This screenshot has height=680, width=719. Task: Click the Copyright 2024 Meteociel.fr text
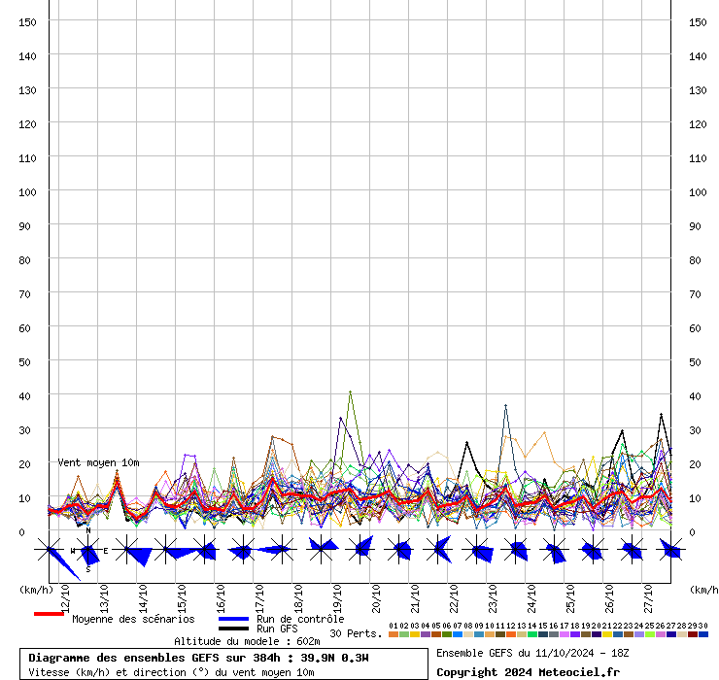coord(528,671)
